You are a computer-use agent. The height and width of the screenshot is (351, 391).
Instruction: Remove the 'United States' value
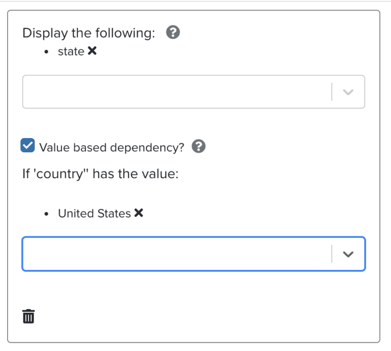(138, 213)
